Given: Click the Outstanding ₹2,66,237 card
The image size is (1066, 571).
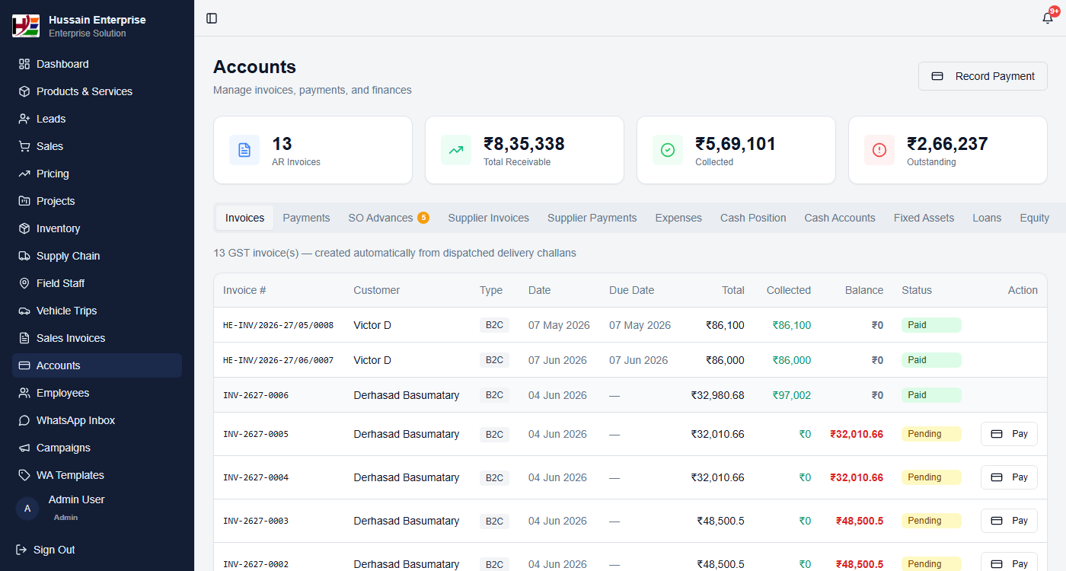Looking at the screenshot, I should pos(948,150).
